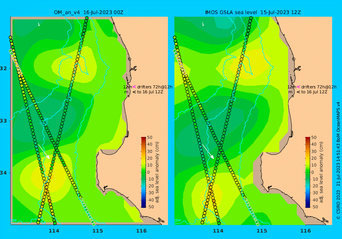Image resolution: width=342 pixels, height=239 pixels.
Task: Click the small white arrow near top of right map
Action: (x=203, y=24)
